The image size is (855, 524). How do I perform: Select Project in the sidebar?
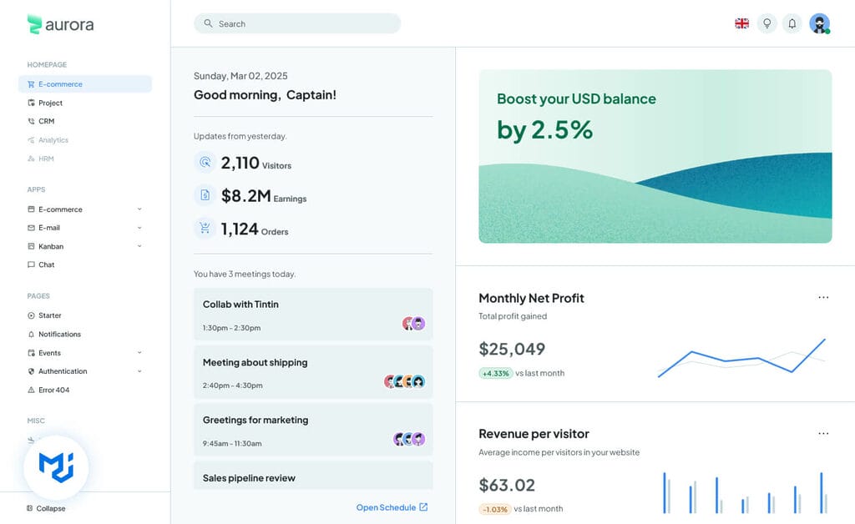(x=50, y=103)
